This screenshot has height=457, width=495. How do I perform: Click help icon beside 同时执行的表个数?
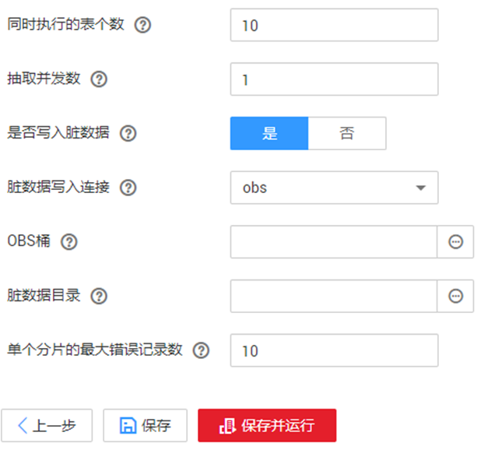click(x=142, y=25)
